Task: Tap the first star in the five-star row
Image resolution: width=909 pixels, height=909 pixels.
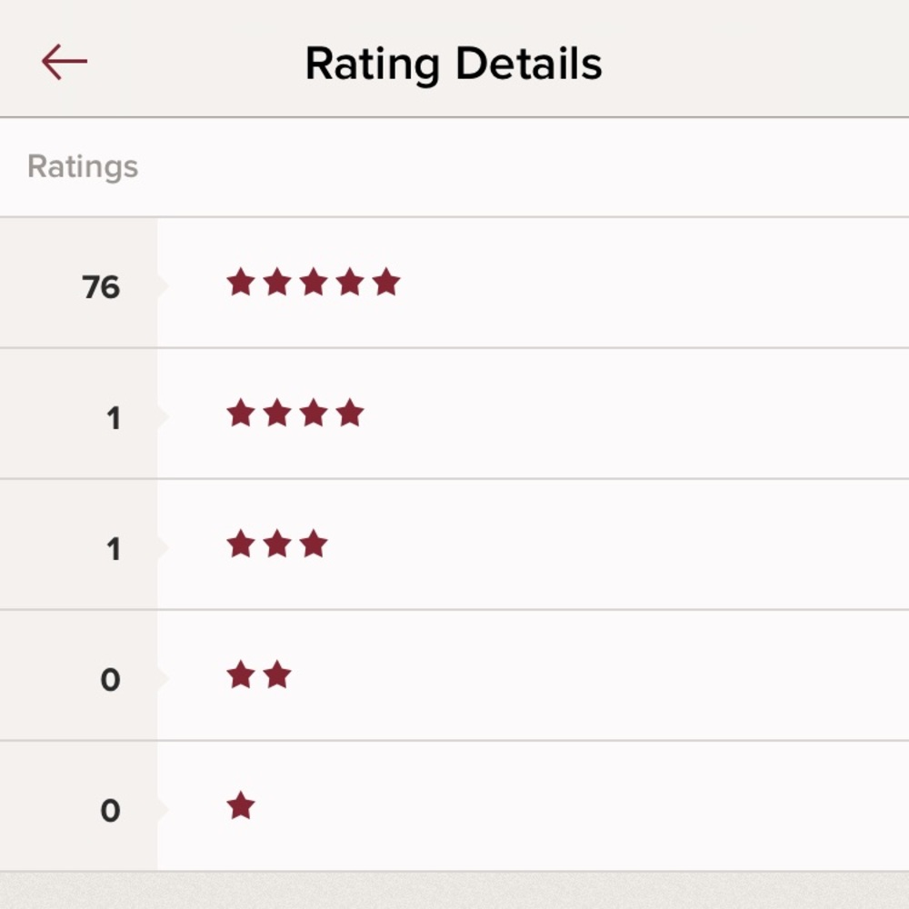Action: pyautogui.click(x=241, y=283)
